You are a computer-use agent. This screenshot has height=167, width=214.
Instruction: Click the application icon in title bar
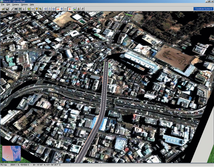[x=2, y=1]
